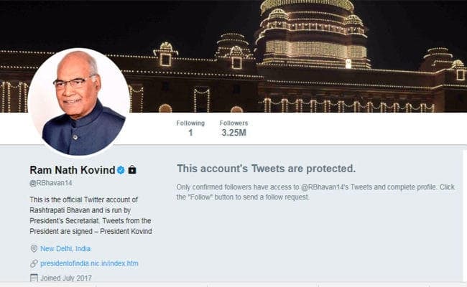Open the Following list
467x287 pixels.
(x=190, y=128)
